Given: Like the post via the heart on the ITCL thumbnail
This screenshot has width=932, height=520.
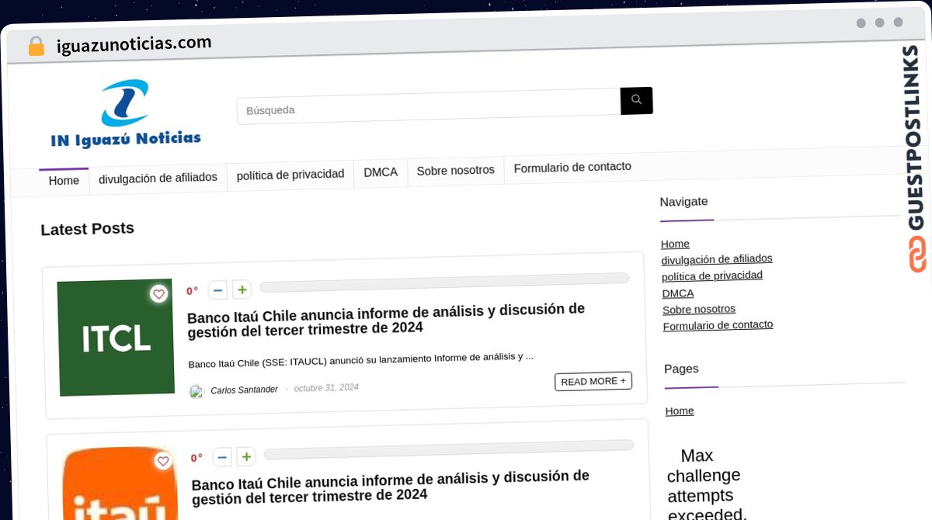Looking at the screenshot, I should tap(159, 294).
